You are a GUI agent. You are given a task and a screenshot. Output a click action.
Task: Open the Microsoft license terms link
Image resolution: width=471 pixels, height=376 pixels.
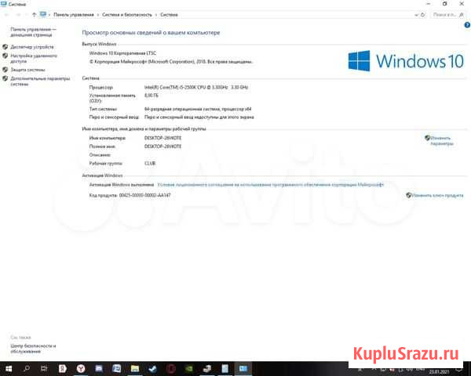271,185
